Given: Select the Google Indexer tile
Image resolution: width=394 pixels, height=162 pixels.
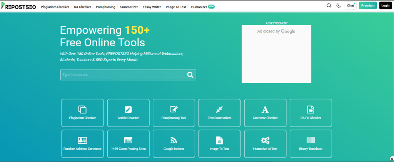Looking at the screenshot, I should [x=174, y=144].
